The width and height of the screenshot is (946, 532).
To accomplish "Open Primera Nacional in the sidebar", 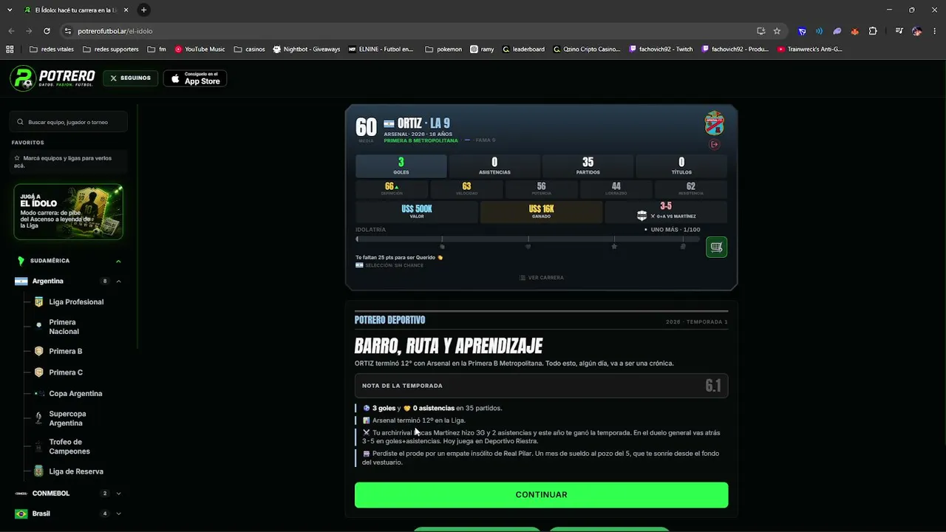I will [x=64, y=327].
